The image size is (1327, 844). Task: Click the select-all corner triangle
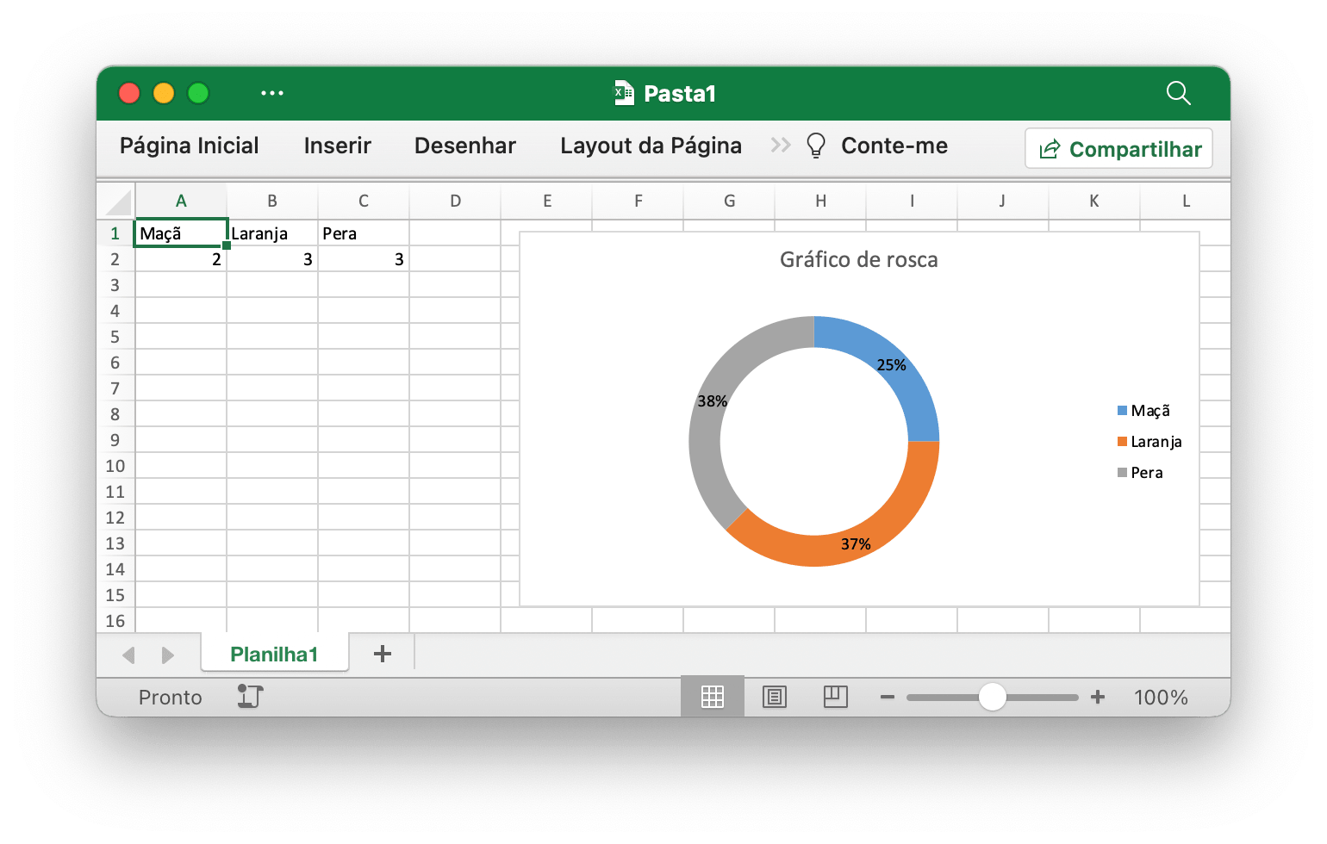pos(118,202)
